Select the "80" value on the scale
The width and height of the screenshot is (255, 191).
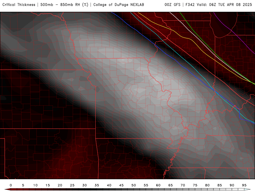click(208, 185)
